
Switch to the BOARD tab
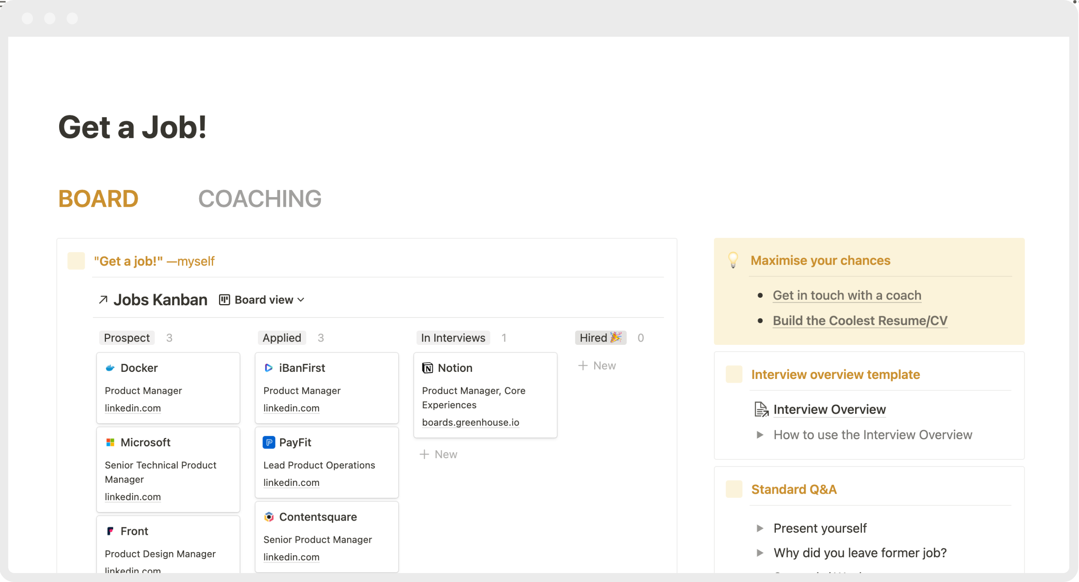(98, 198)
